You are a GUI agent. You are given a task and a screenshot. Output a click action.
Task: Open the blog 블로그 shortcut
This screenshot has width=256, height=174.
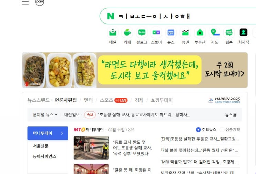coord(142,36)
